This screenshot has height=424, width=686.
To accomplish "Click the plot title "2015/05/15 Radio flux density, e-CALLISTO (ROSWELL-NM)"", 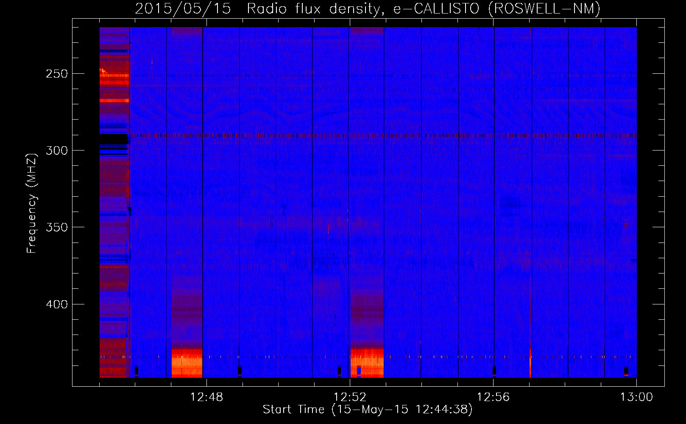I will pos(368,8).
